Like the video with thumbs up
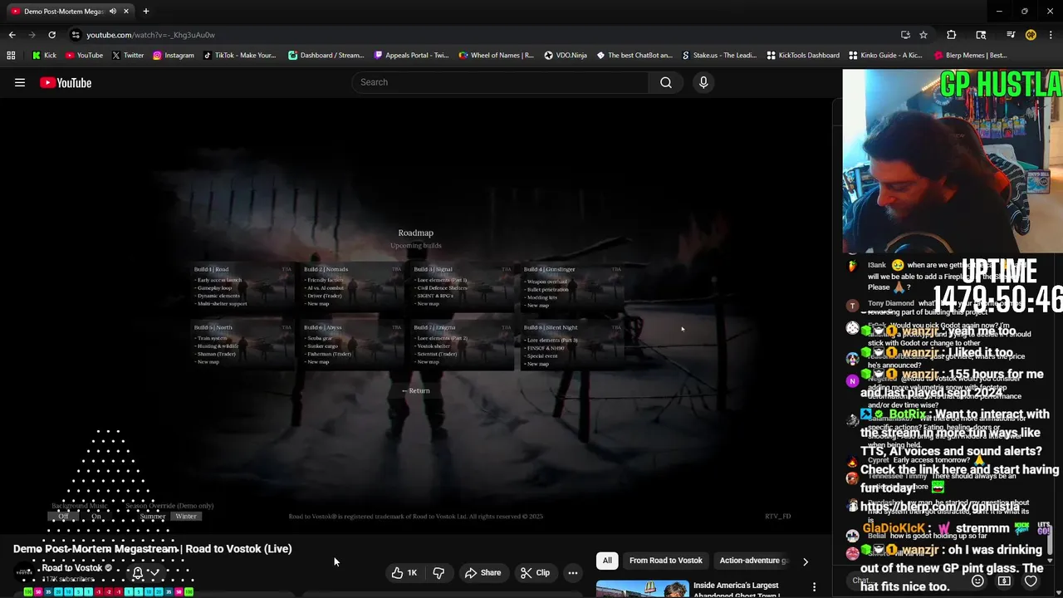This screenshot has height=598, width=1063. pos(404,572)
